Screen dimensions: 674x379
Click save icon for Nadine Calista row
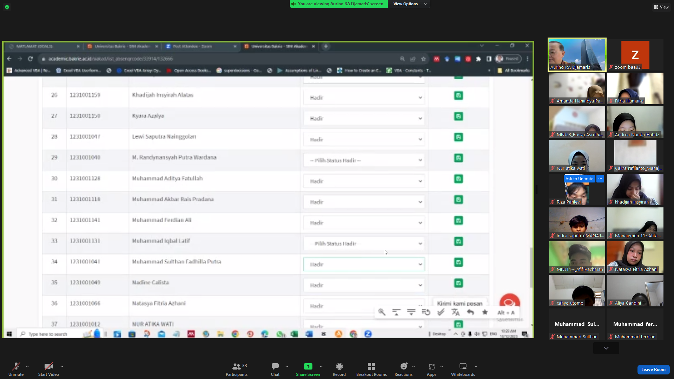click(x=458, y=283)
